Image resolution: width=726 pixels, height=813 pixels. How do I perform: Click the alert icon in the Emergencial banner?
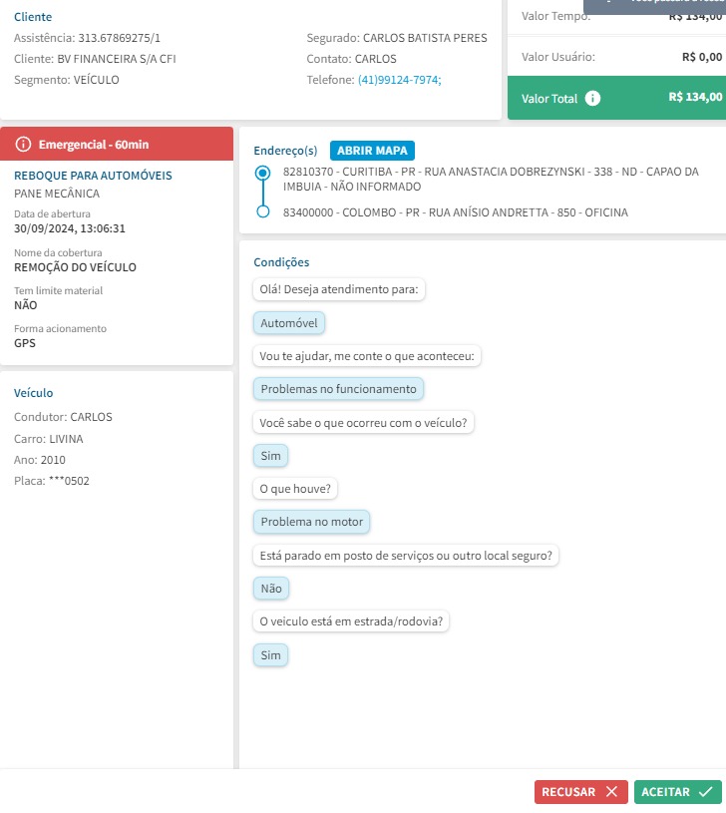[24, 145]
